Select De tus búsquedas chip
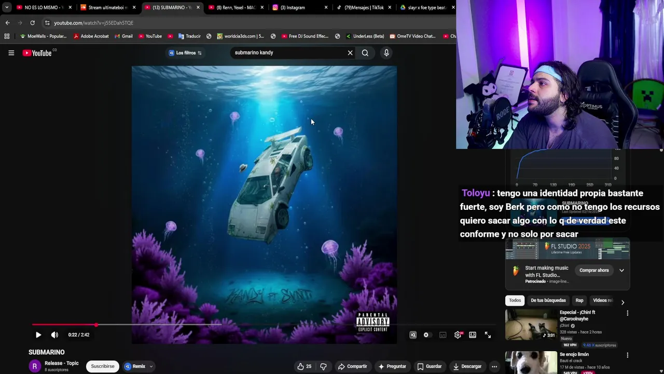Screen dimensions: 664x374 click(548, 300)
